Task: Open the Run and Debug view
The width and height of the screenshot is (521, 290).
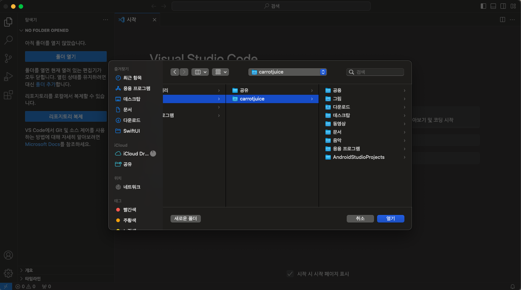Action: (x=8, y=77)
